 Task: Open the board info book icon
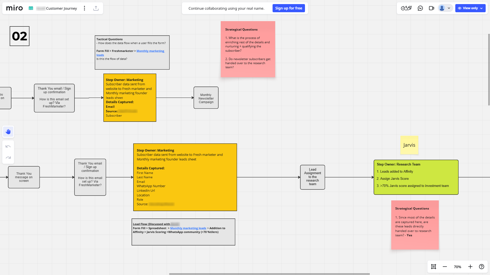tap(31, 8)
